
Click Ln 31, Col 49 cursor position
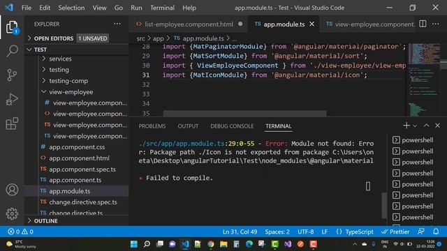[240, 231]
